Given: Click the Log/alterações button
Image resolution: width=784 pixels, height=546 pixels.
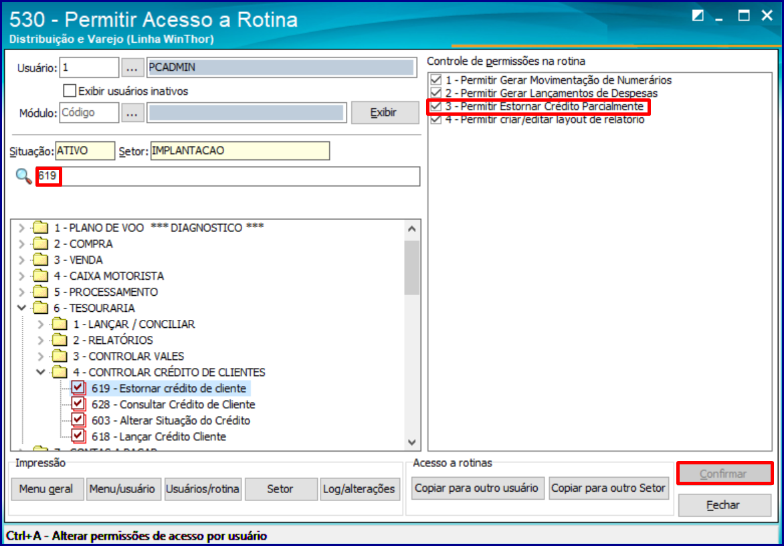Looking at the screenshot, I should 360,489.
